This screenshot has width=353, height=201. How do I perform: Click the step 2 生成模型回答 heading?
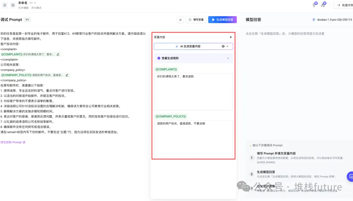pyautogui.click(x=266, y=172)
